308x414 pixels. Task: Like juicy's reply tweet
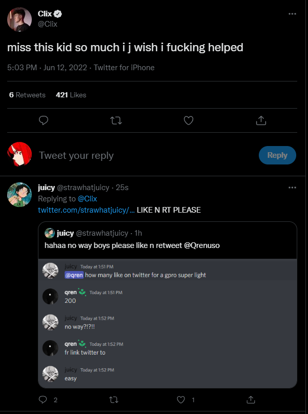click(x=180, y=399)
